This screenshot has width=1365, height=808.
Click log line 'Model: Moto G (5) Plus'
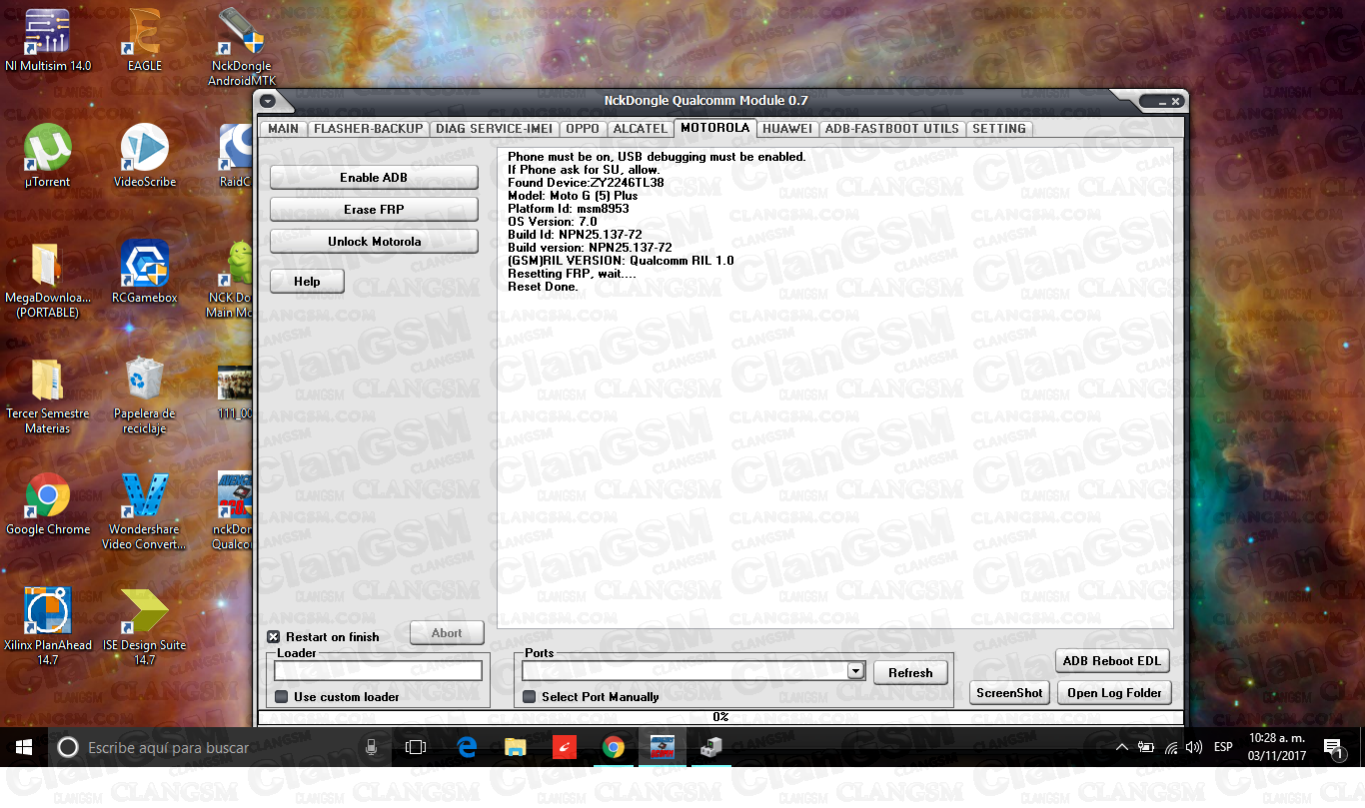pos(573,196)
